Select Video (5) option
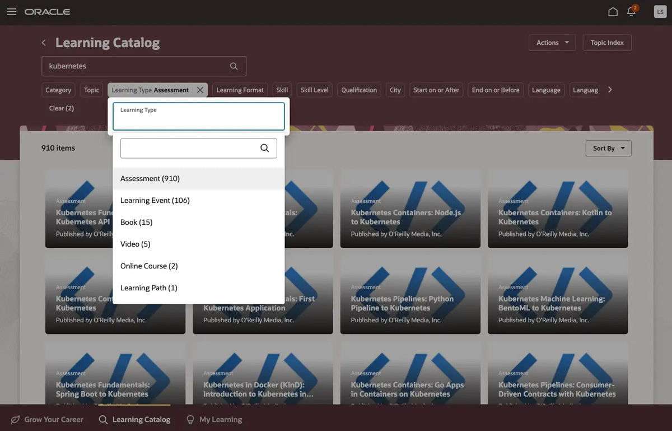 point(199,244)
